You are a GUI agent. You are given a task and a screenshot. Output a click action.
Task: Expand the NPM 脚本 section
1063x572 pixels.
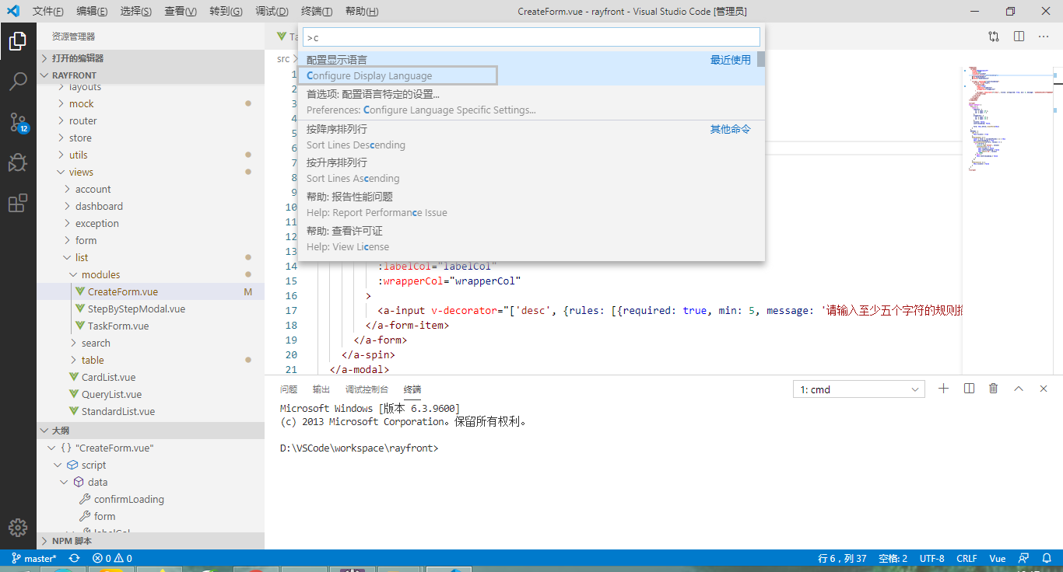[150, 541]
